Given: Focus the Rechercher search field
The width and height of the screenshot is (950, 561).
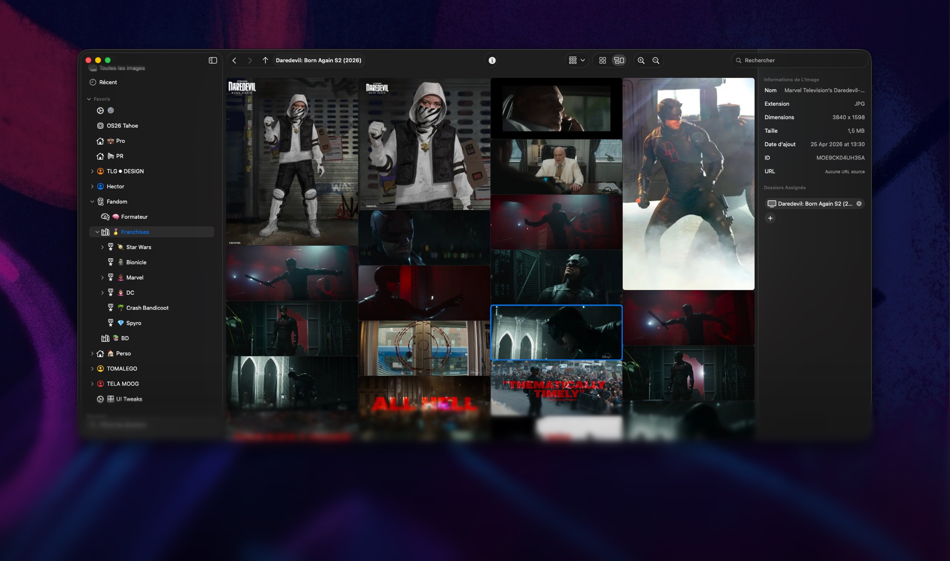Looking at the screenshot, I should click(x=799, y=60).
